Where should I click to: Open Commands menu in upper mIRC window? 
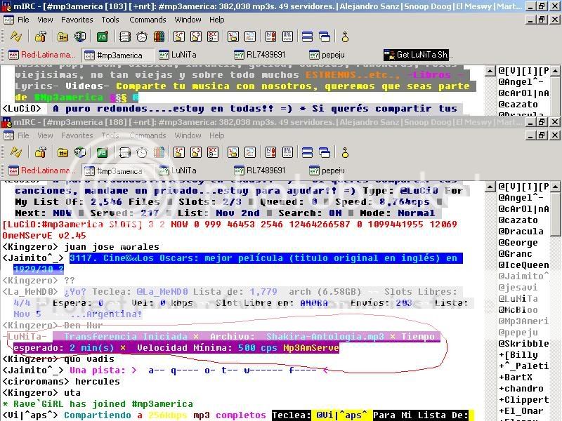click(148, 20)
